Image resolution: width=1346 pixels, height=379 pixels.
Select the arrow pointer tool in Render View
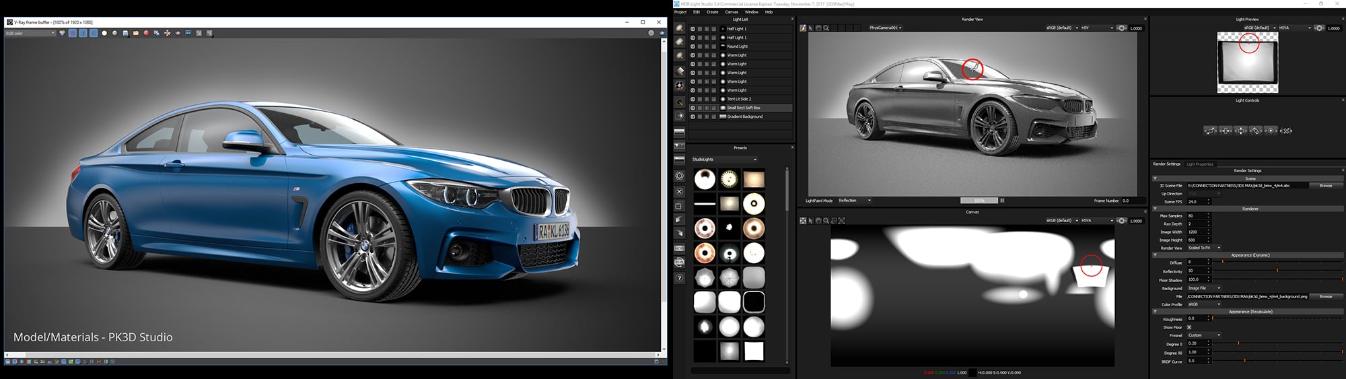click(810, 28)
